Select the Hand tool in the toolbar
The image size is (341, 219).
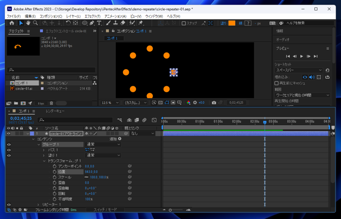point(28,23)
